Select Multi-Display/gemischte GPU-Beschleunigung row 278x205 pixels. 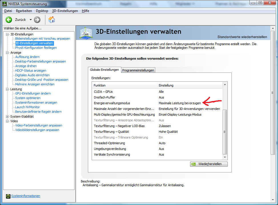157,114
